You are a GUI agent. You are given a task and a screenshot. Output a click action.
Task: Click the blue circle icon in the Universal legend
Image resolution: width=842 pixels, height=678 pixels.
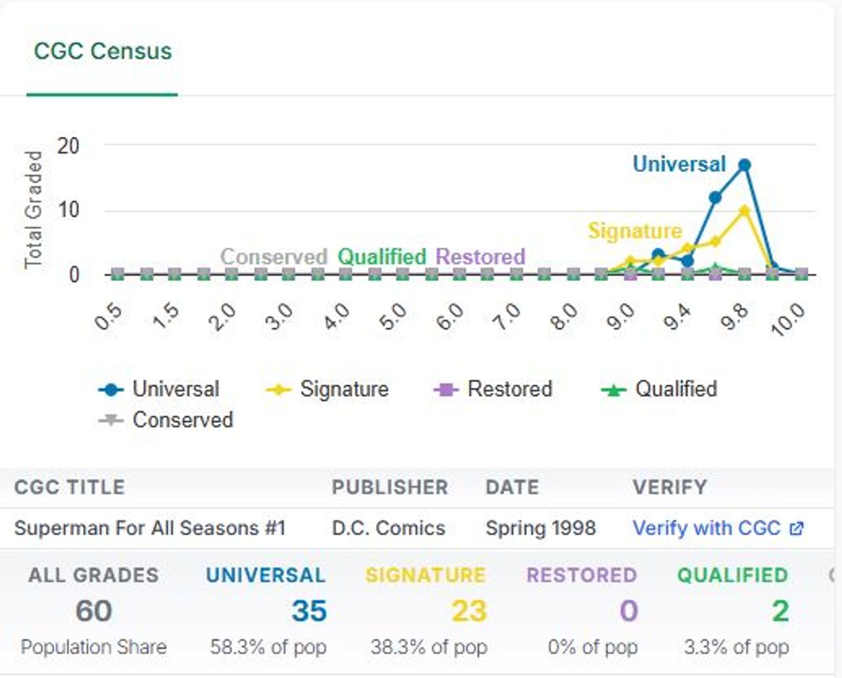click(111, 390)
